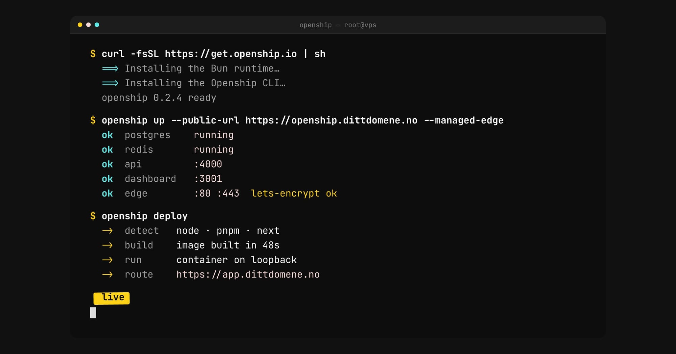Click the ':3001' port value

click(208, 179)
